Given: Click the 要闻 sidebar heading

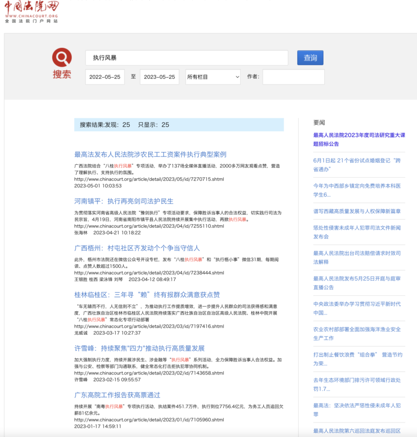Looking at the screenshot, I should click(x=319, y=123).
